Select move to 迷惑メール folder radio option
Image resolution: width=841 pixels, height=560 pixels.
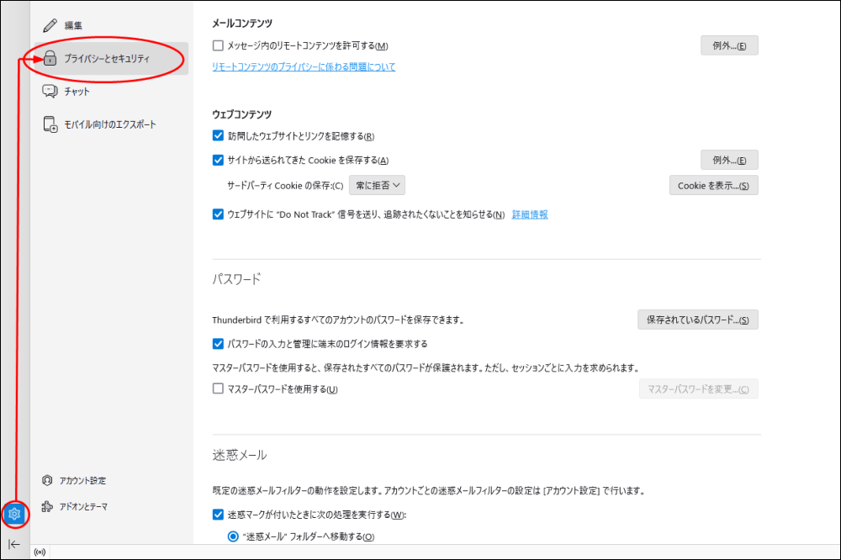click(x=233, y=536)
